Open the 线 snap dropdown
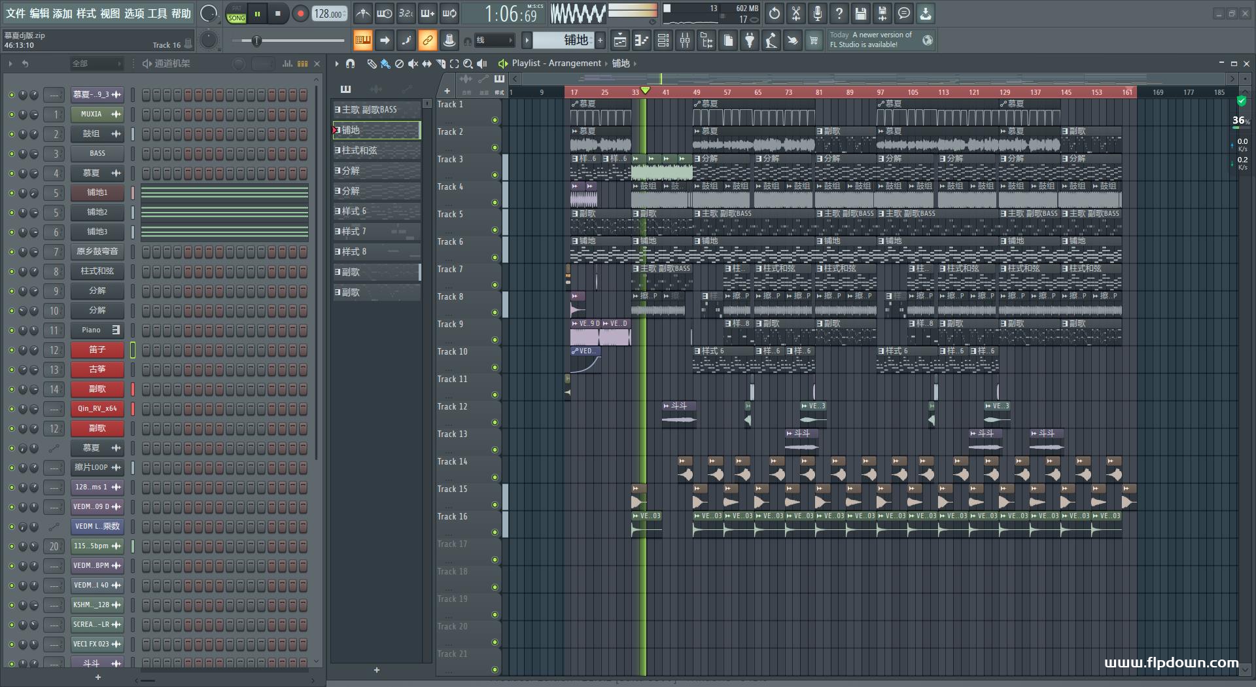 pos(494,41)
